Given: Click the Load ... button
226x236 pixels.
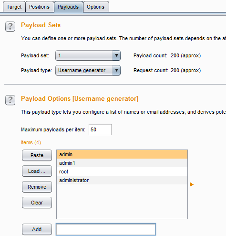Looking at the screenshot, I should (37, 171).
